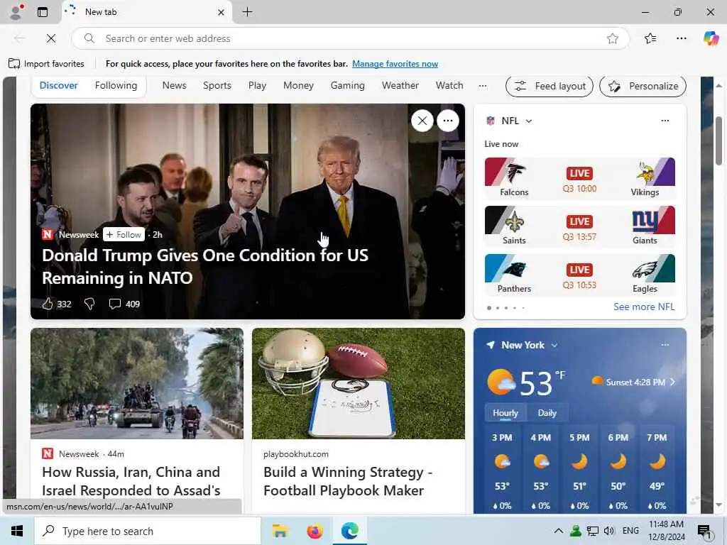Screen dimensions: 727x545
Task: Launch Firefox from the taskbar
Action: pyautogui.click(x=315, y=531)
